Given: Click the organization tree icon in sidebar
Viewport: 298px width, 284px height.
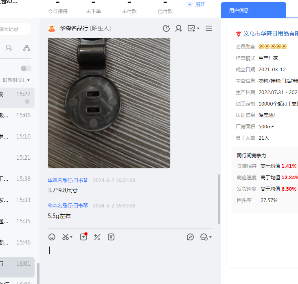Looking at the screenshot, I should pos(26,48).
